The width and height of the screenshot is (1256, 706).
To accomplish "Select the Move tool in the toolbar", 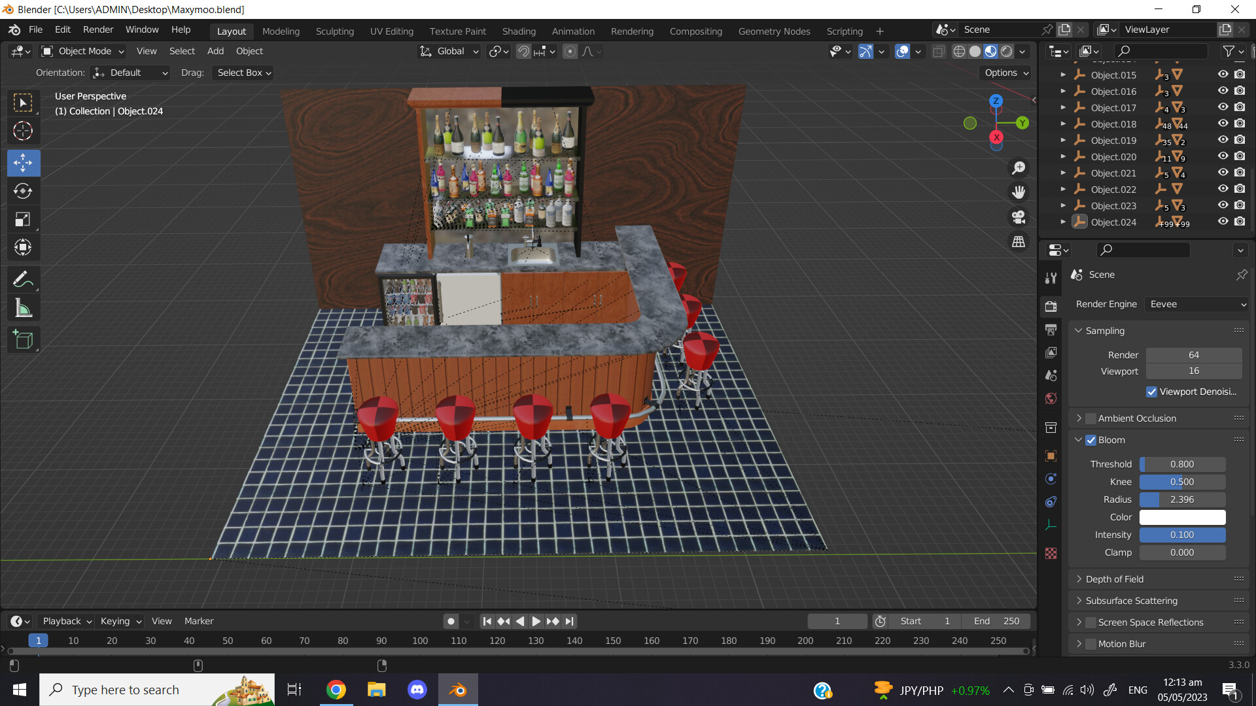I will click(24, 163).
